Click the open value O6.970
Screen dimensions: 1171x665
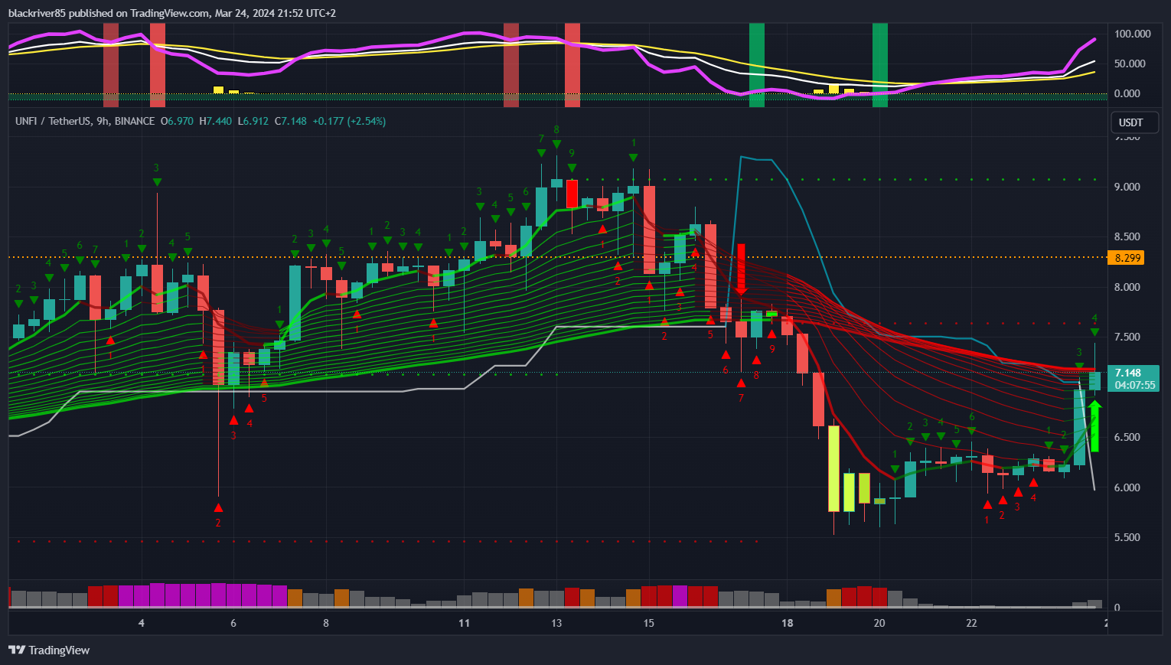pyautogui.click(x=177, y=121)
